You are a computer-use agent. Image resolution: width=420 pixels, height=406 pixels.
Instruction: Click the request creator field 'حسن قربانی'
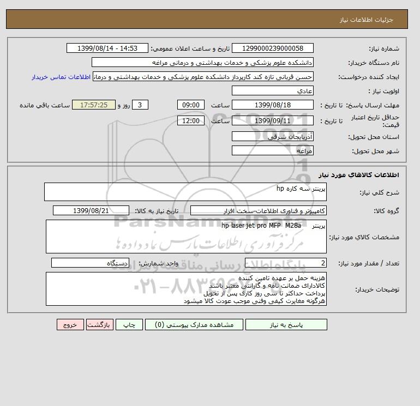[203, 76]
